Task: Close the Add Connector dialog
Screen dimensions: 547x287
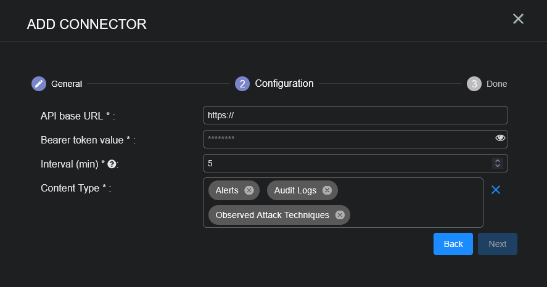Action: [x=518, y=19]
